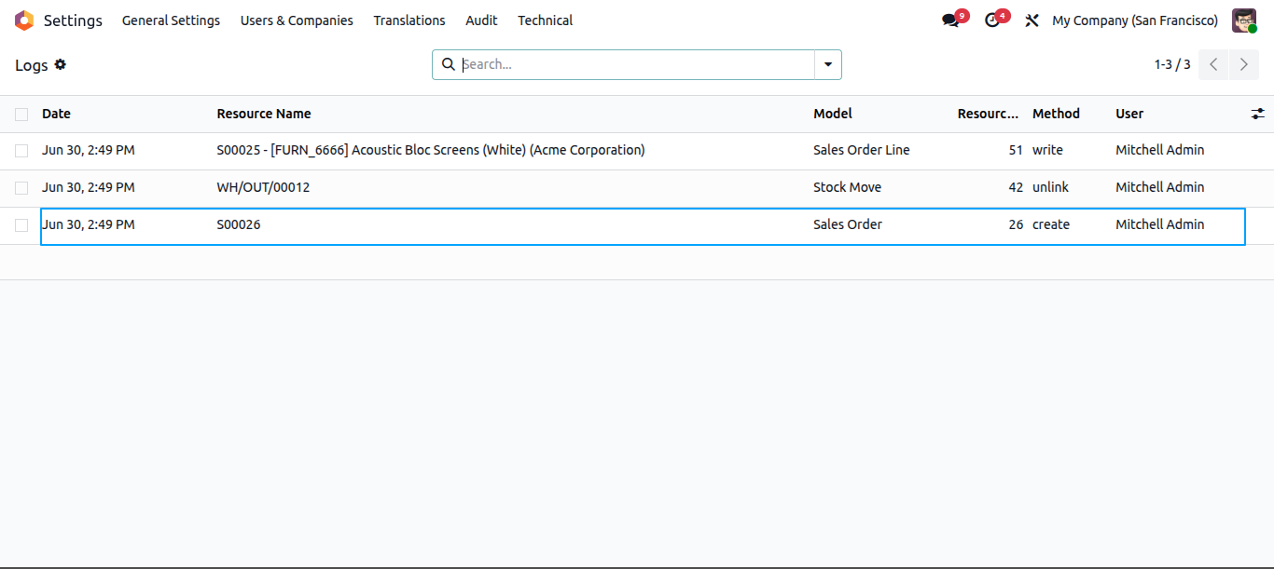This screenshot has height=569, width=1274.
Task: Click the debug tools wrench icon
Action: (x=1032, y=20)
